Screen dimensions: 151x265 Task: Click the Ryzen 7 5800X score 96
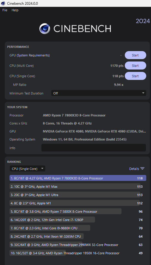tap(141, 212)
